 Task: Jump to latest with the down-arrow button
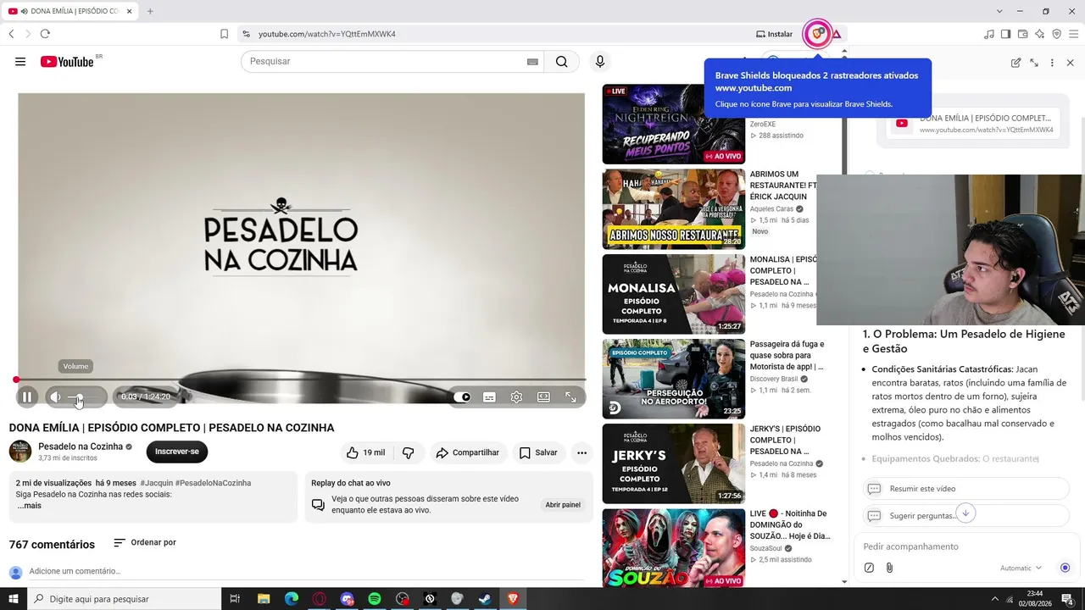point(965,513)
